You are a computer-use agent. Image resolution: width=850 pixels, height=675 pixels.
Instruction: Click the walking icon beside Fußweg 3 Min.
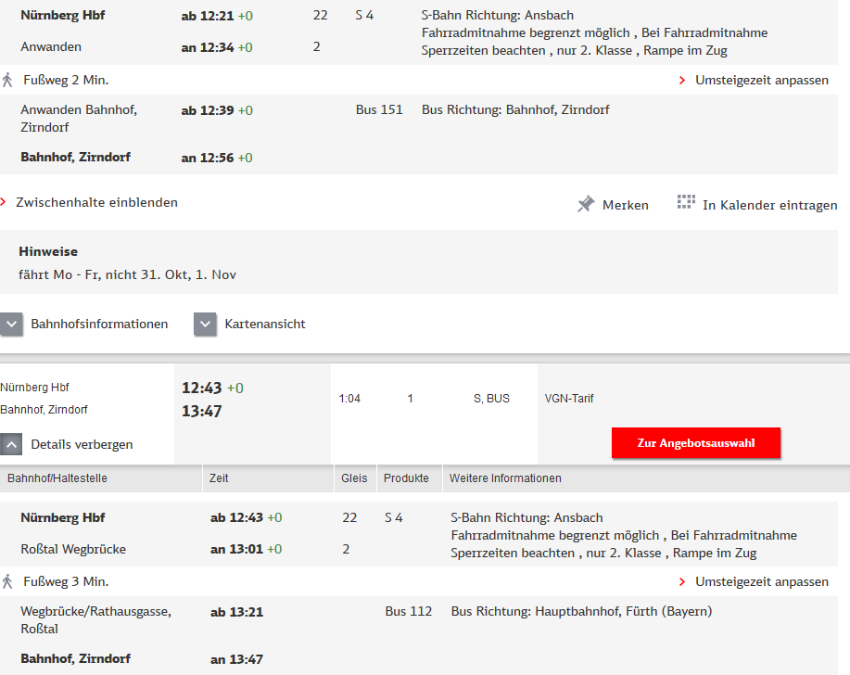[x=8, y=581]
